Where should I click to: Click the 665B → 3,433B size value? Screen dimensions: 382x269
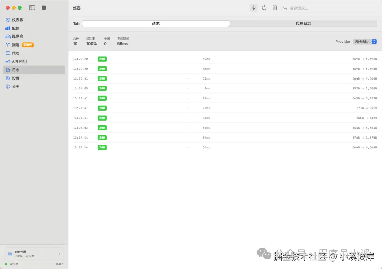coord(364,98)
